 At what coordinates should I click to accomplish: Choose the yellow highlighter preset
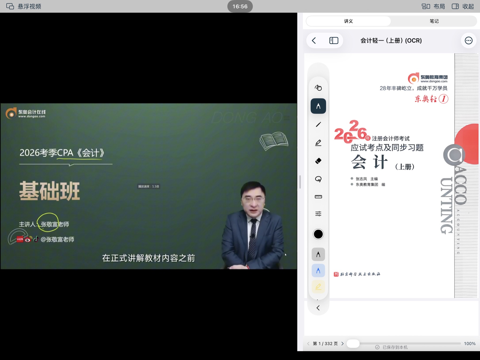[x=318, y=287]
